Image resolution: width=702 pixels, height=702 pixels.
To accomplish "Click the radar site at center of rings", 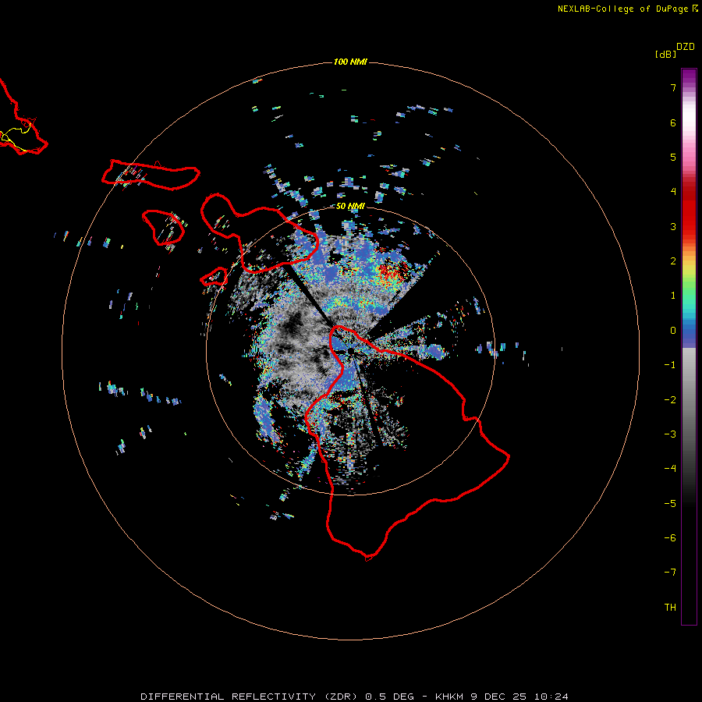I will 350,352.
